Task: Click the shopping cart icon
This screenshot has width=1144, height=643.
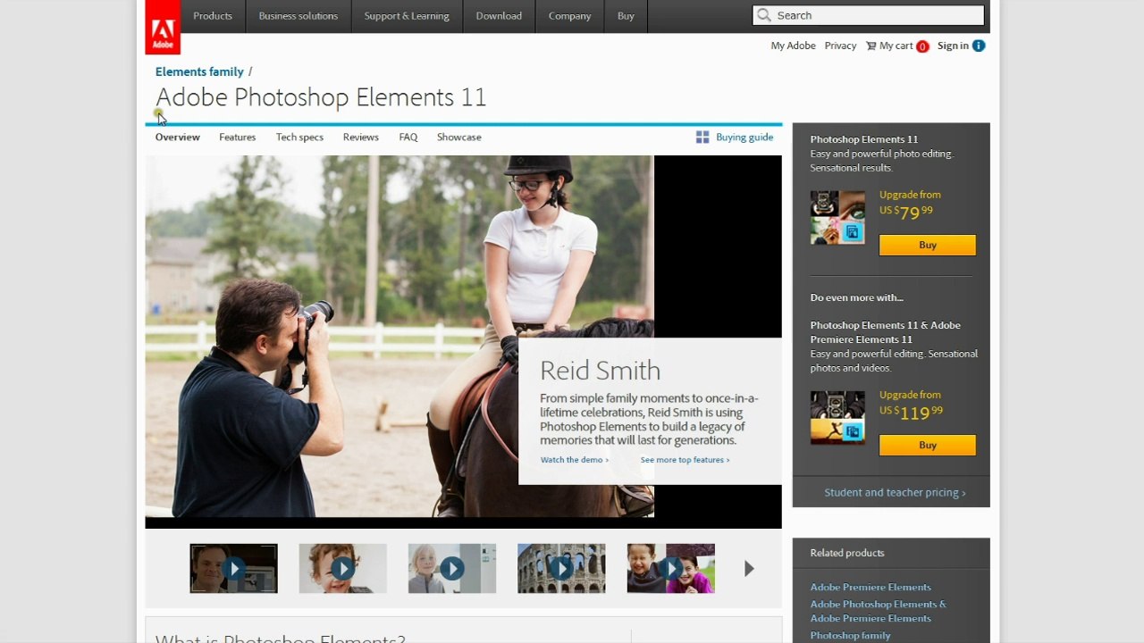Action: (871, 46)
